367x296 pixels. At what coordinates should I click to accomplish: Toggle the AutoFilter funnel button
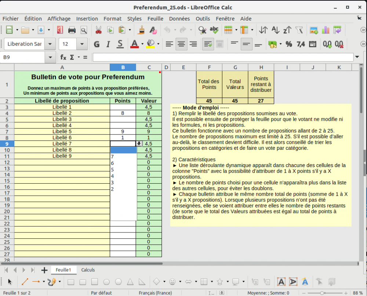299,30
